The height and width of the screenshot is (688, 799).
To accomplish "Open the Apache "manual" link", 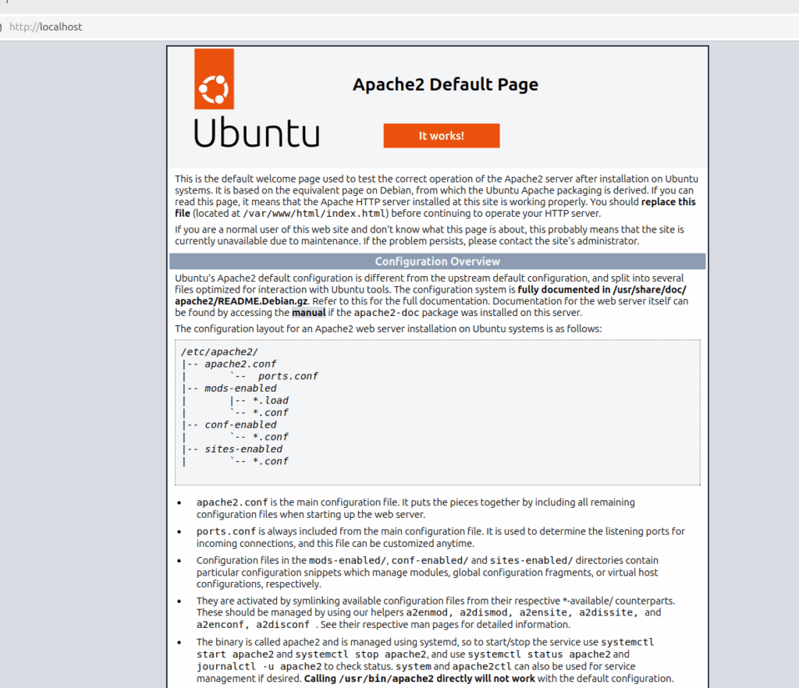I will pos(308,313).
